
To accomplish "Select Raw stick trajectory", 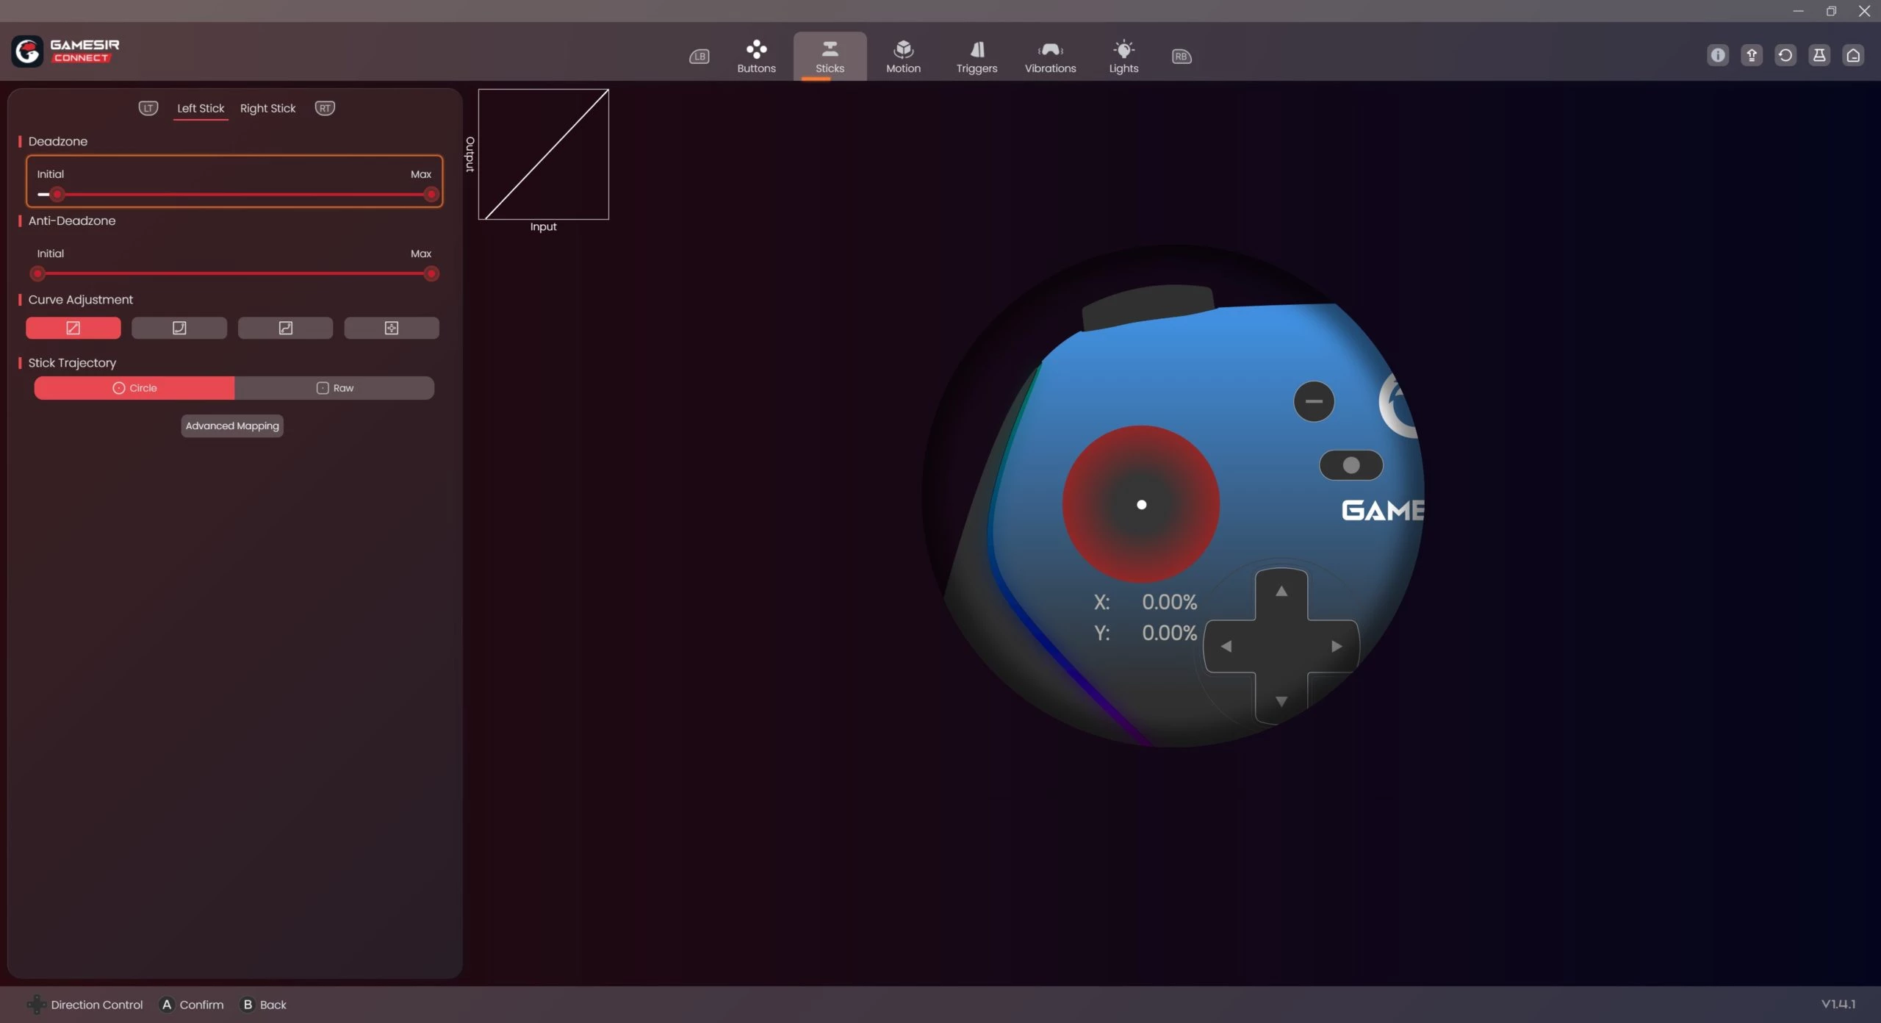I will point(334,388).
